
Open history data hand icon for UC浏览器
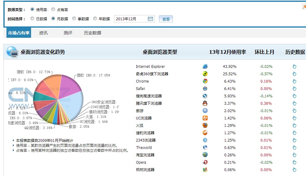(294, 118)
